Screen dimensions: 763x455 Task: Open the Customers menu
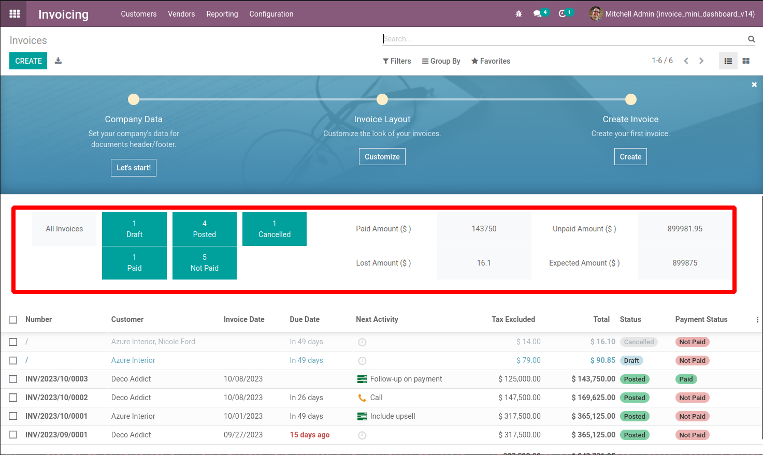pos(139,14)
